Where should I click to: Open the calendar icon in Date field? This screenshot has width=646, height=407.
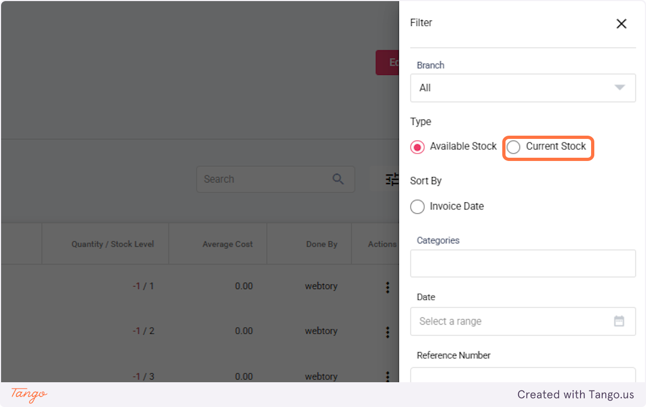619,321
